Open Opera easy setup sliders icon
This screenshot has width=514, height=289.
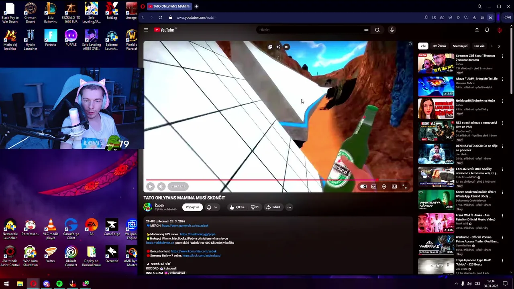click(x=482, y=17)
